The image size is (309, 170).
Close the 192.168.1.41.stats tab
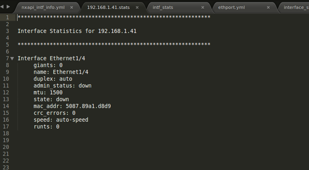point(137,7)
